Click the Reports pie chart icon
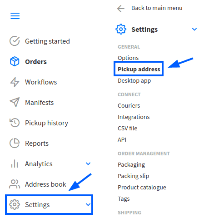This screenshot has height=218, width=209. (15, 143)
